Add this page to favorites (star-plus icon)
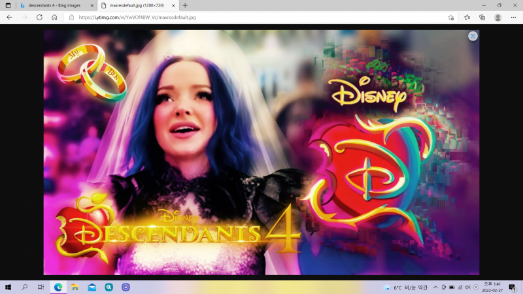523x294 pixels. [x=451, y=17]
